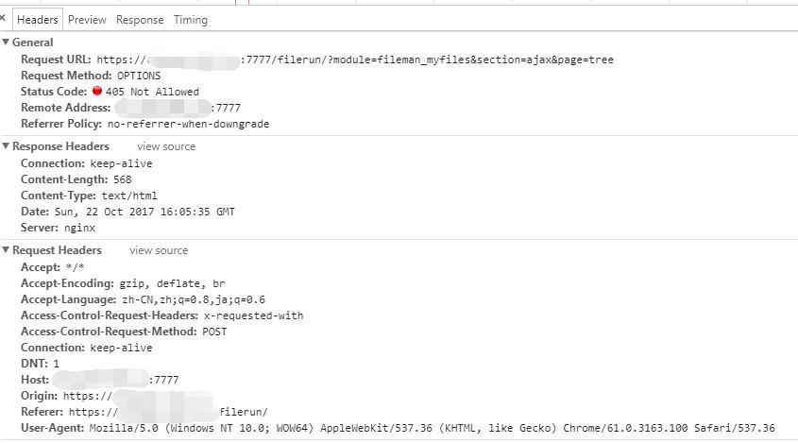
Task: Click the 405 Not Allowed status text
Action: coord(152,92)
